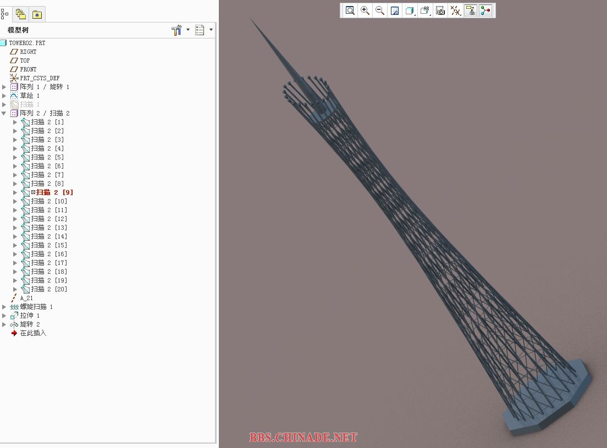Click the model tree show list icon

pos(200,30)
